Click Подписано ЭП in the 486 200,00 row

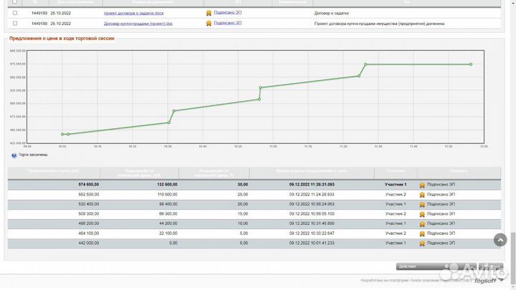click(x=440, y=223)
